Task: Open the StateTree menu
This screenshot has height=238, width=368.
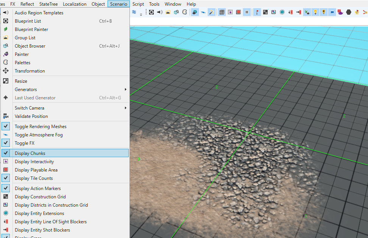Action: (48, 4)
